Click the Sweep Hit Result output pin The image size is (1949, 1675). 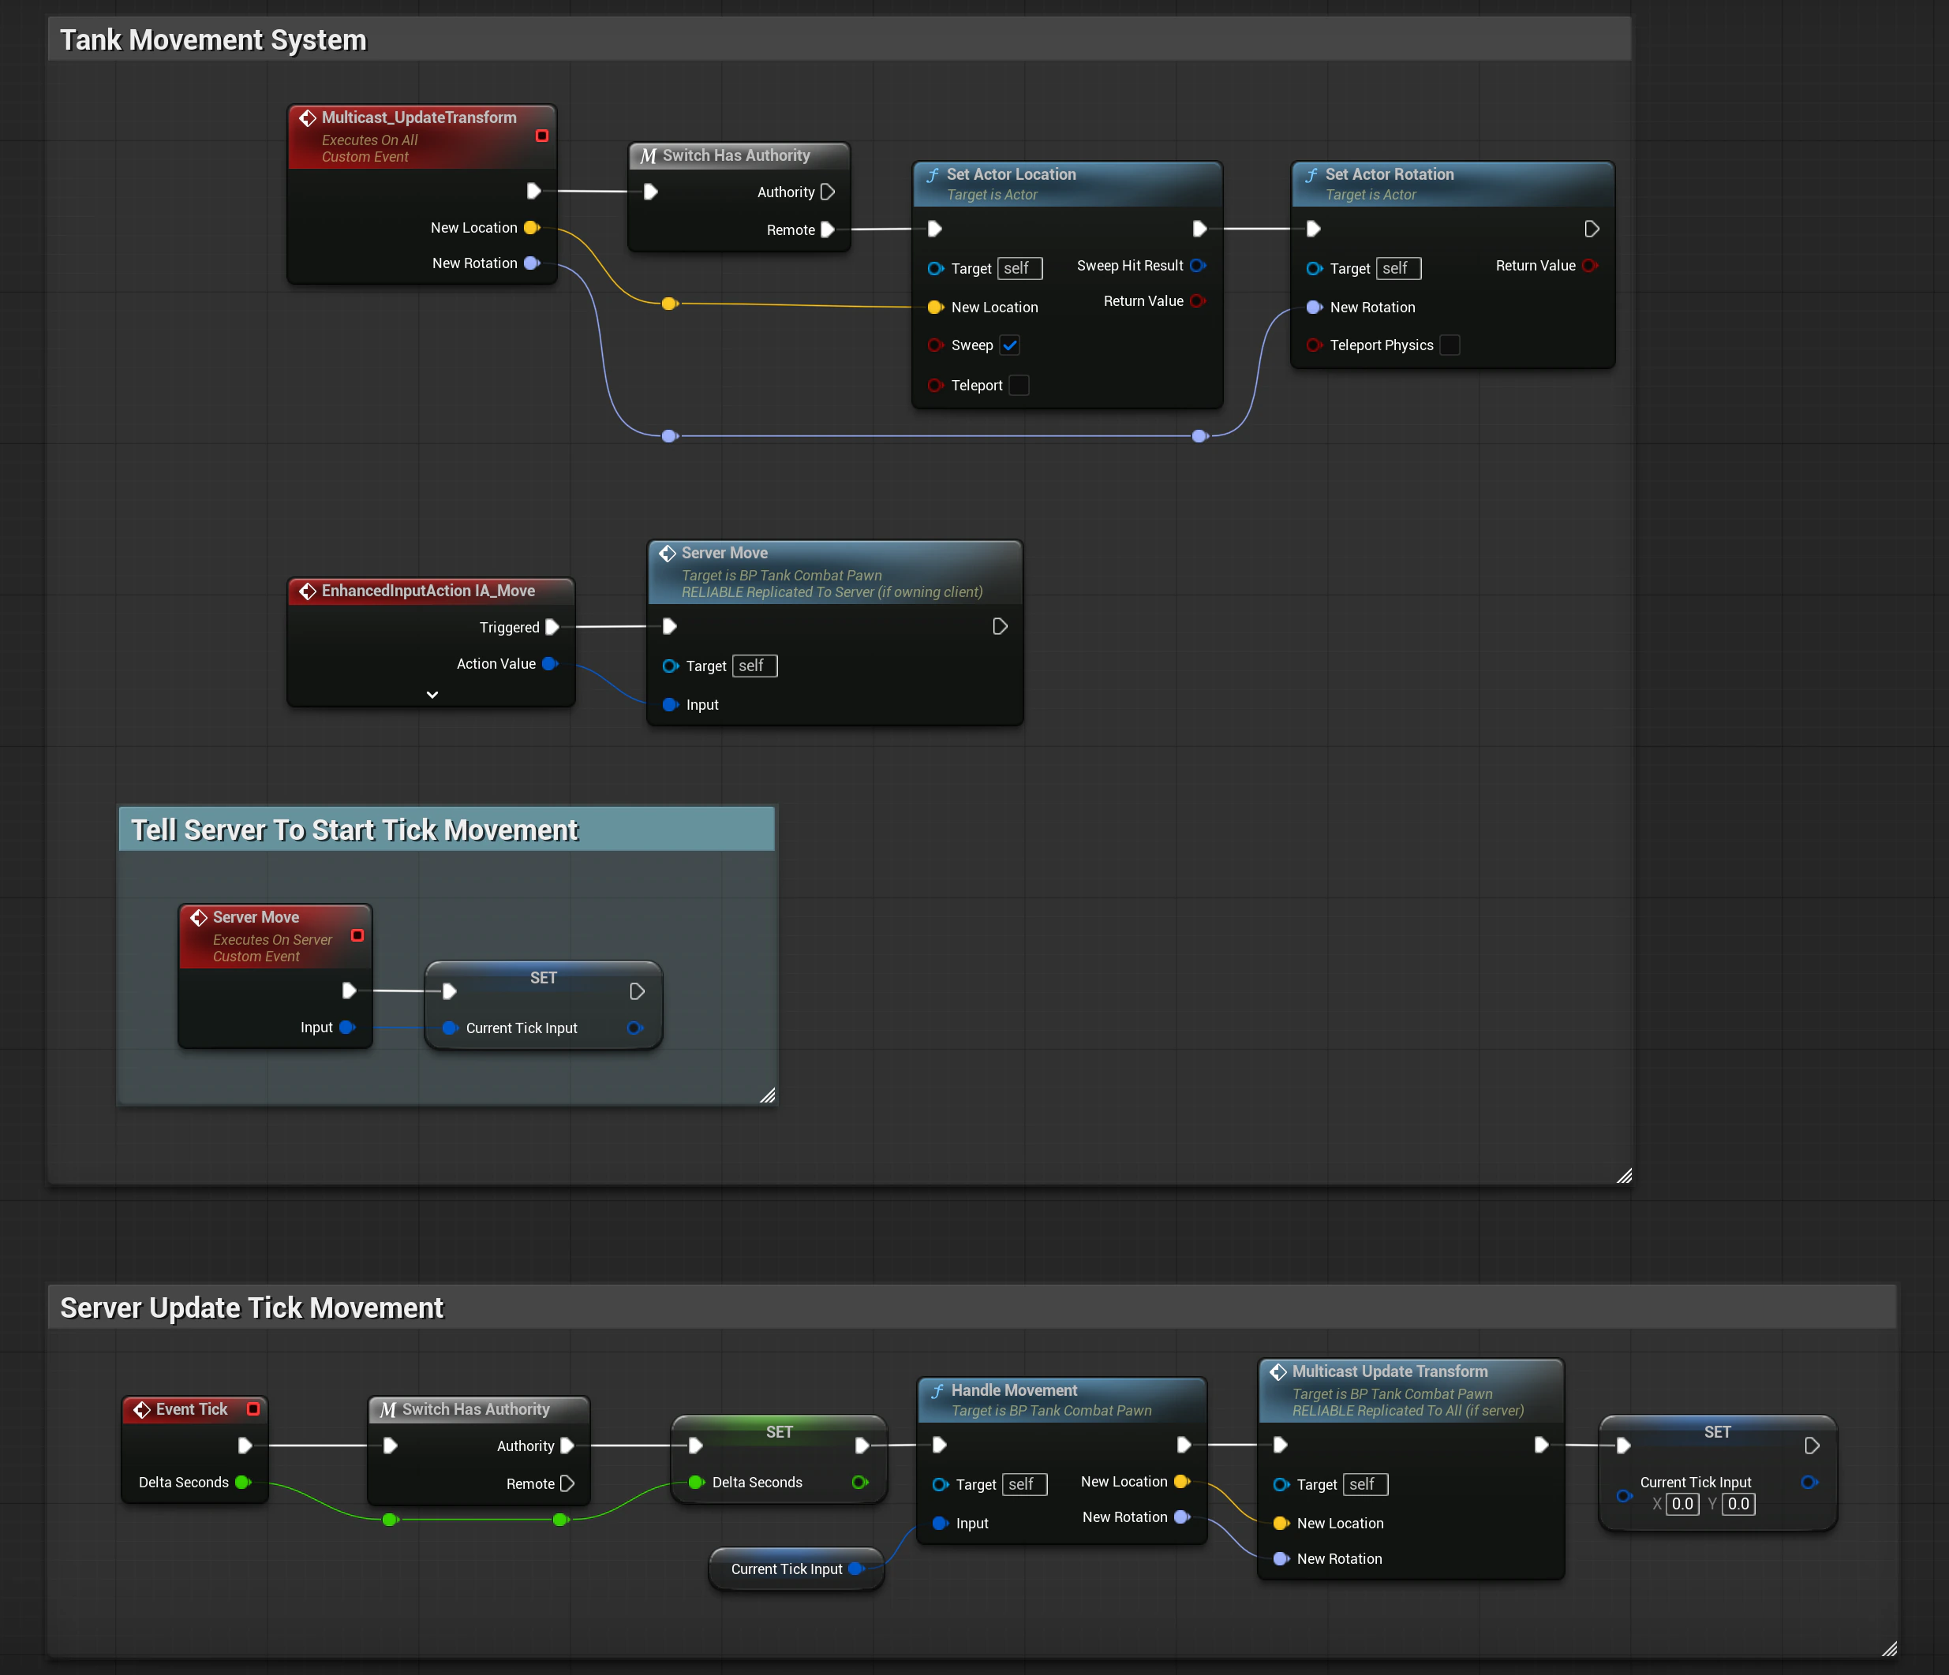(1198, 265)
